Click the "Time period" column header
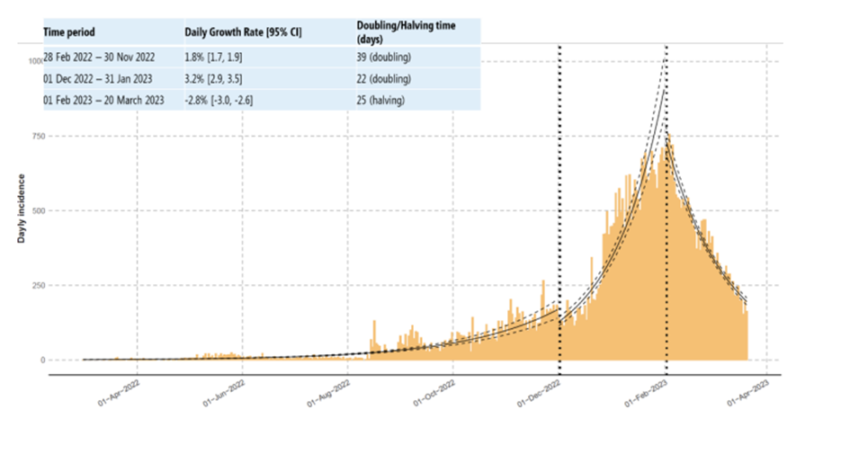 pyautogui.click(x=69, y=32)
